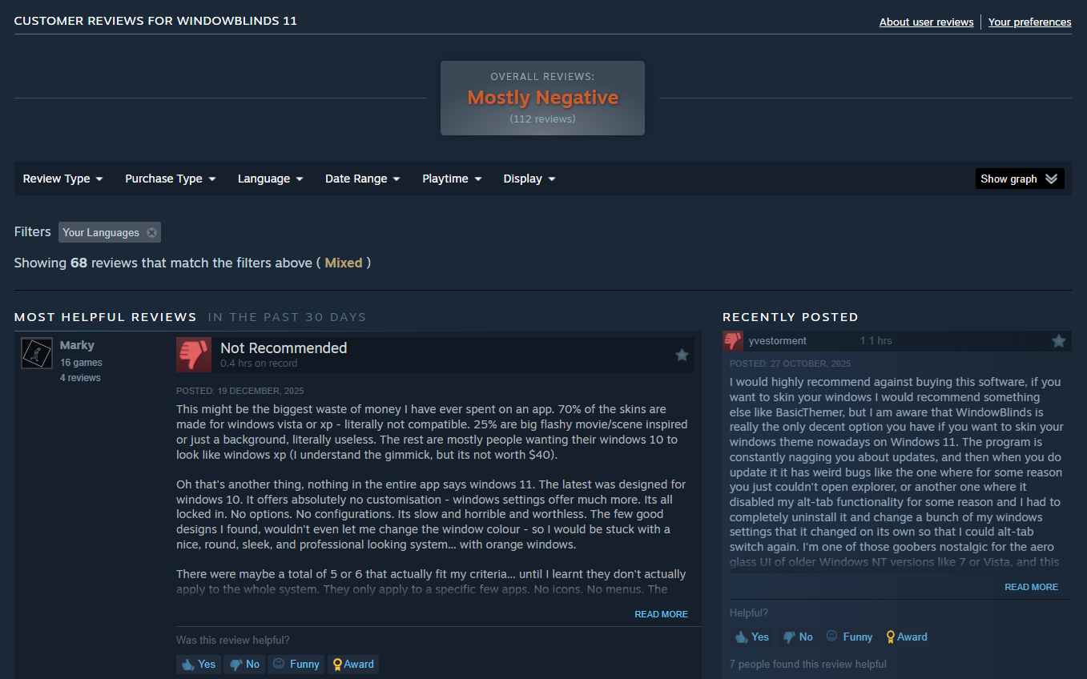Mark yvestorment's review as Funny
Screen dimensions: 1087x679
click(x=849, y=637)
